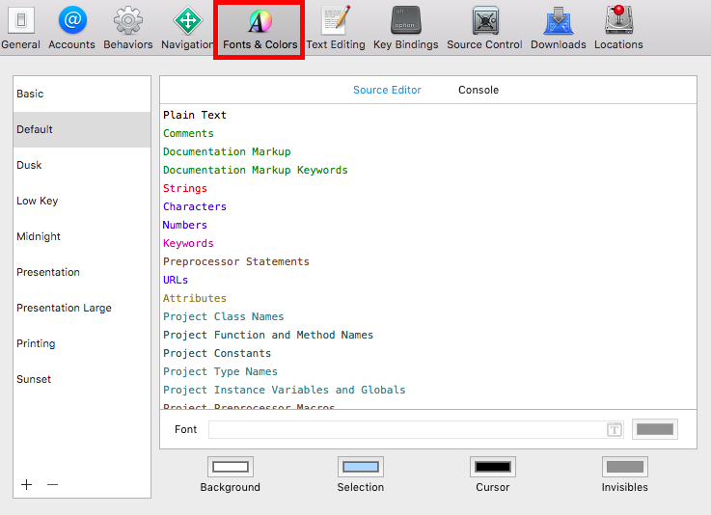The height and width of the screenshot is (515, 711).
Task: Select the Low Key theme
Action: [82, 201]
